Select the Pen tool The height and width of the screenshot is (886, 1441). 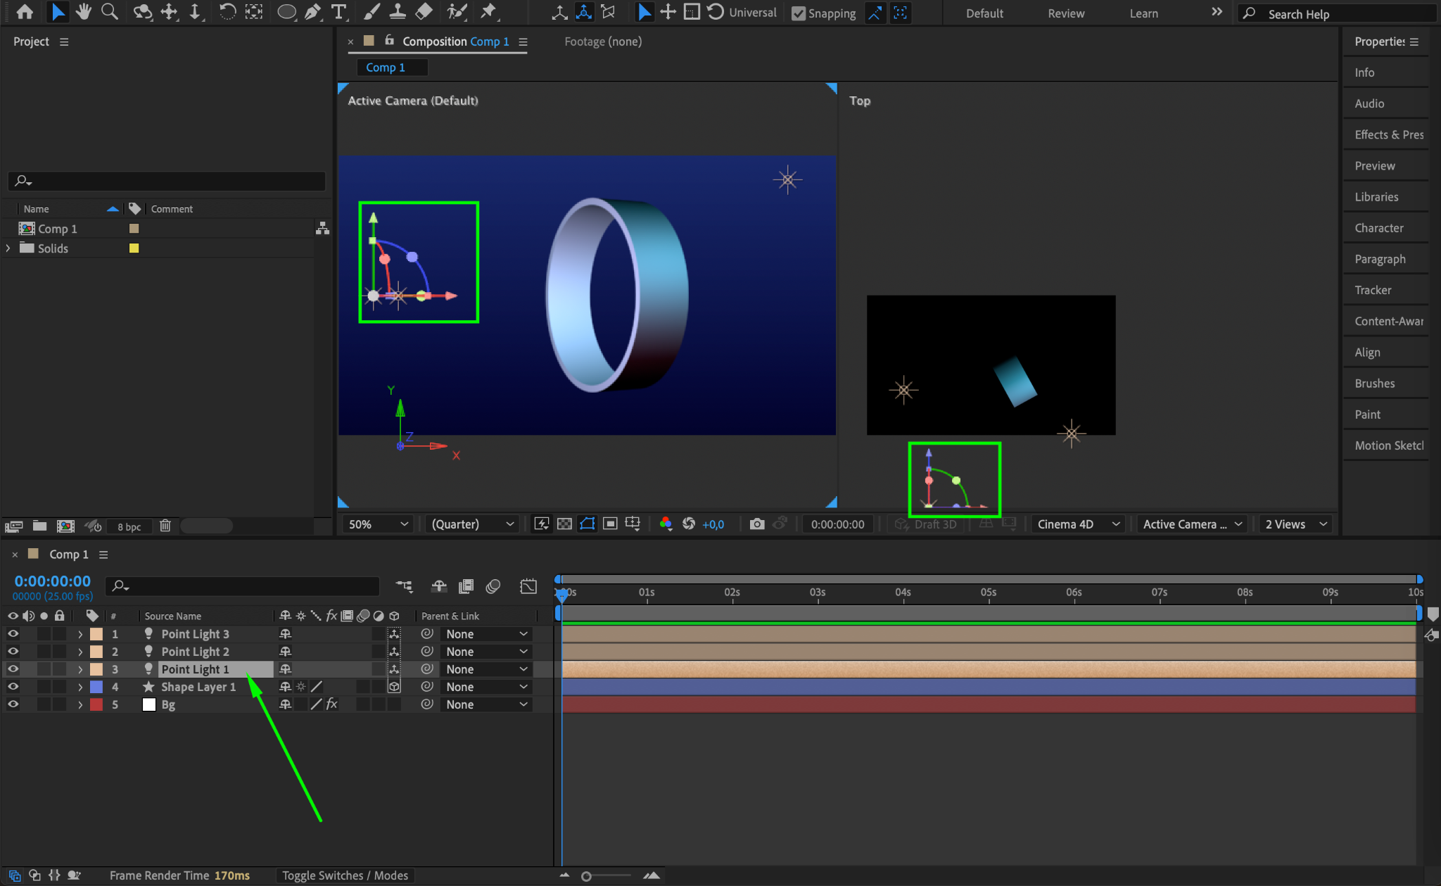tap(312, 11)
